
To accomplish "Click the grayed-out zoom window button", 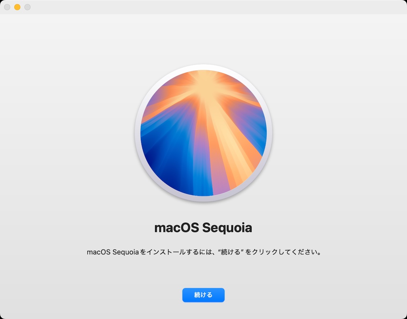I will point(27,7).
